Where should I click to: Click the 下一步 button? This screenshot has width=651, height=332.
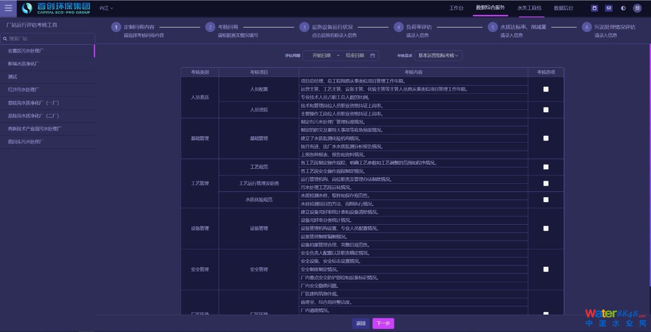tap(383, 323)
